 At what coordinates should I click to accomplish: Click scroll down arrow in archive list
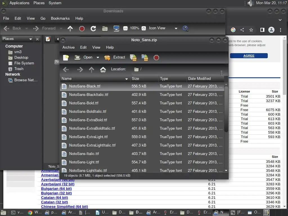[226, 171]
